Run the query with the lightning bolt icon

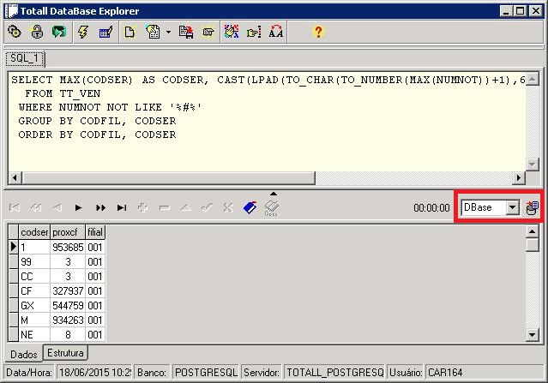pos(83,32)
